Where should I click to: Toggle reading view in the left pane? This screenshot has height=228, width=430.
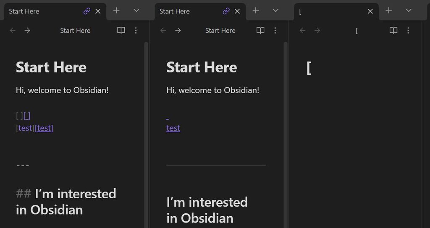pyautogui.click(x=121, y=31)
